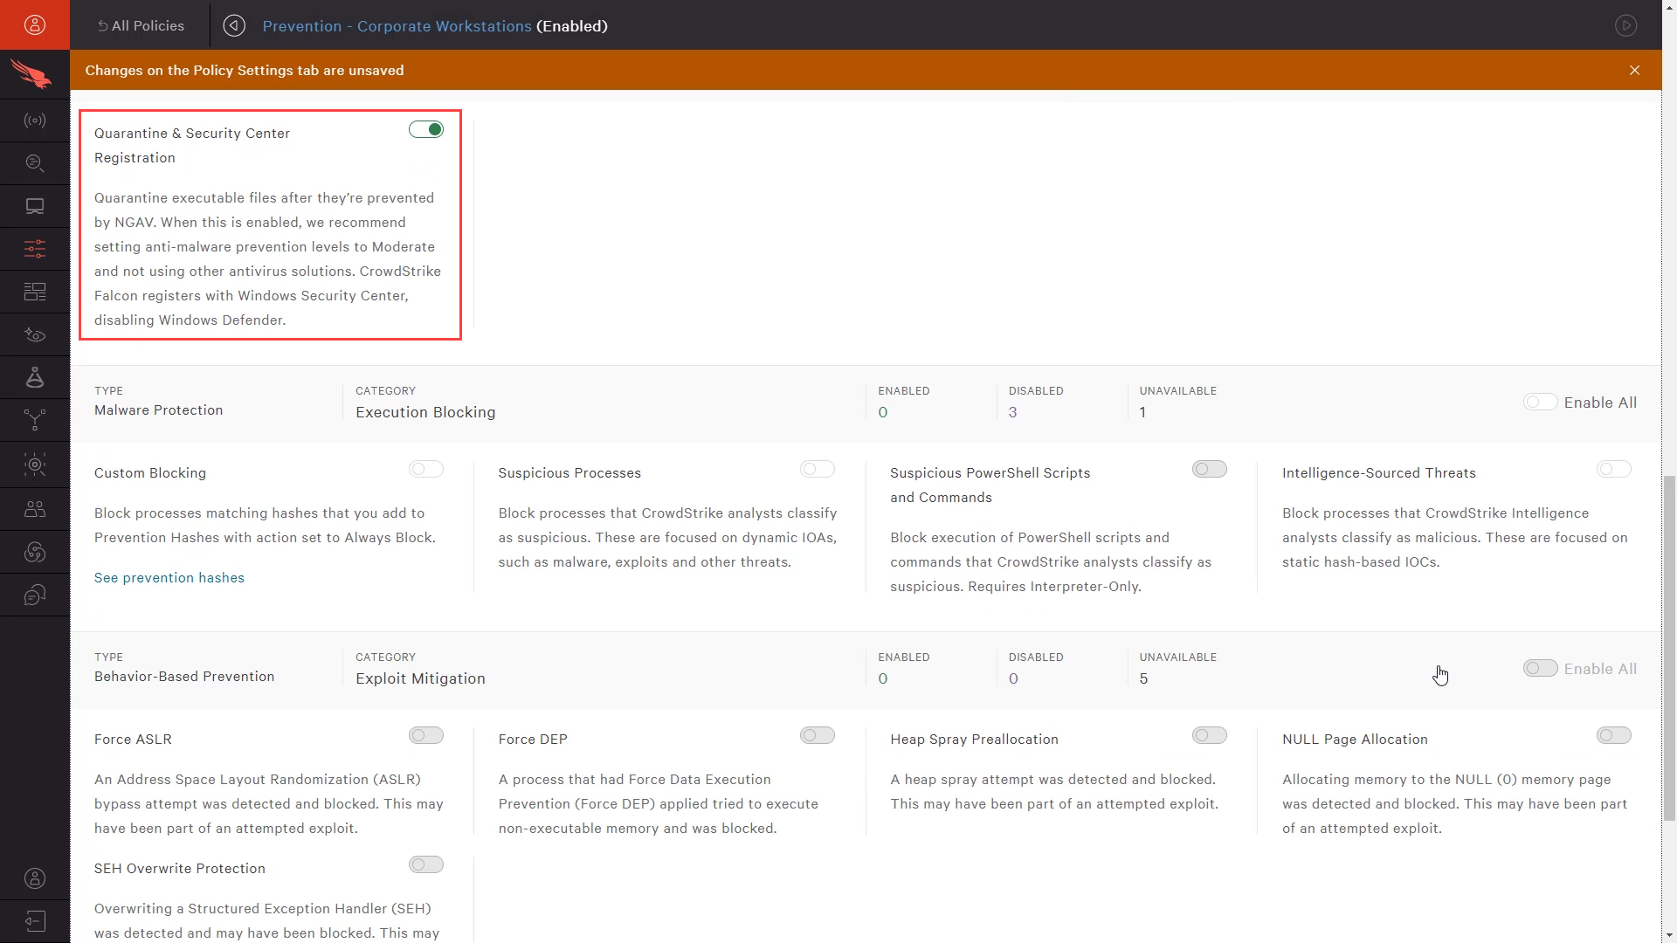Click the 'Intelligence-Sourced Threats' setting title

click(1378, 472)
